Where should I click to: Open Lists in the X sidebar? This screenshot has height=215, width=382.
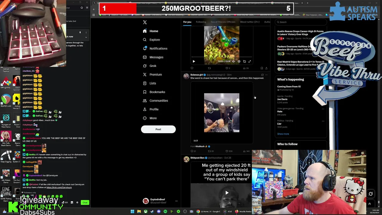[149, 83]
